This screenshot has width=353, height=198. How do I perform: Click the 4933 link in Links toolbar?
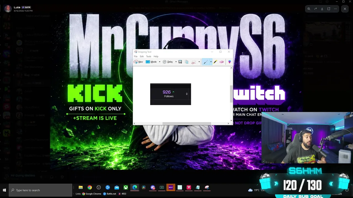[122, 194]
